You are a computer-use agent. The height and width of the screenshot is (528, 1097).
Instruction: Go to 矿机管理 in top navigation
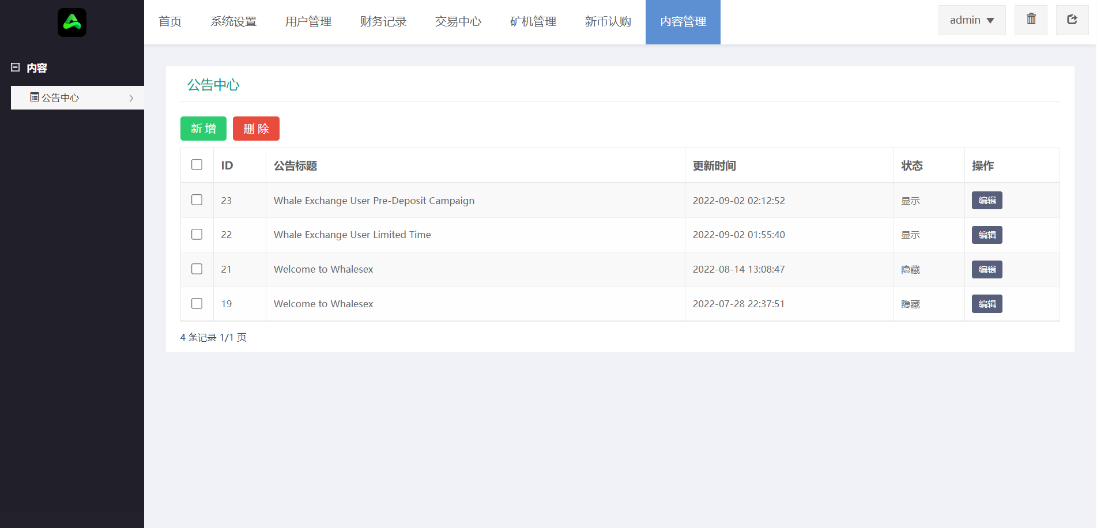pos(533,22)
